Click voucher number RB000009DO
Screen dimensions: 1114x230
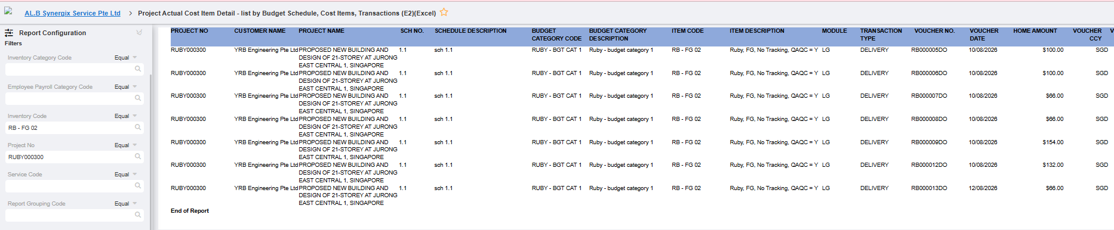929,142
